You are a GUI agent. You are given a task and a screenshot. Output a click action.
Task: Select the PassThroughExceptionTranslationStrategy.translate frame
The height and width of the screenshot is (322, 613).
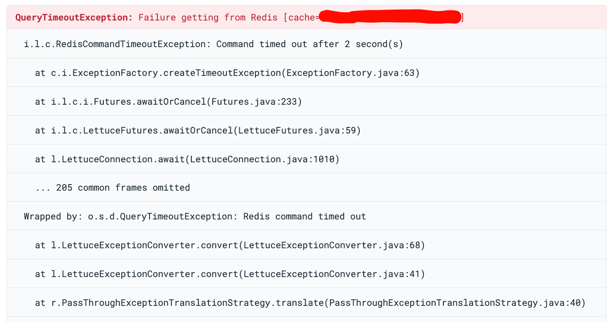(x=310, y=302)
